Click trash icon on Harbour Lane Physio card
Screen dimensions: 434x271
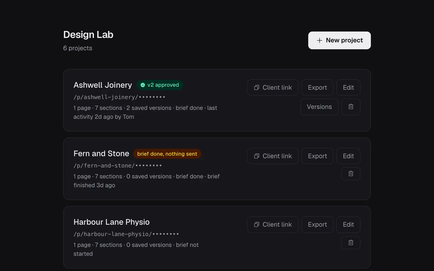click(x=351, y=243)
